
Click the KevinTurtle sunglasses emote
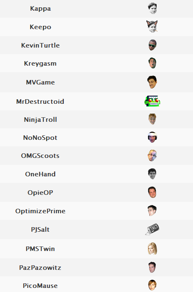pyautogui.click(x=153, y=45)
